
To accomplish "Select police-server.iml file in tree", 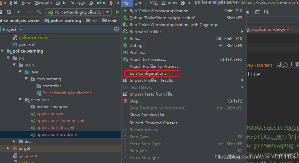I will pos(35,37).
